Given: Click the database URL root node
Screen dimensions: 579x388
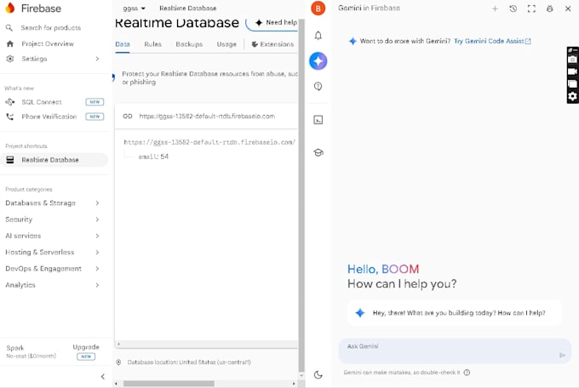Looking at the screenshot, I should pyautogui.click(x=209, y=142).
